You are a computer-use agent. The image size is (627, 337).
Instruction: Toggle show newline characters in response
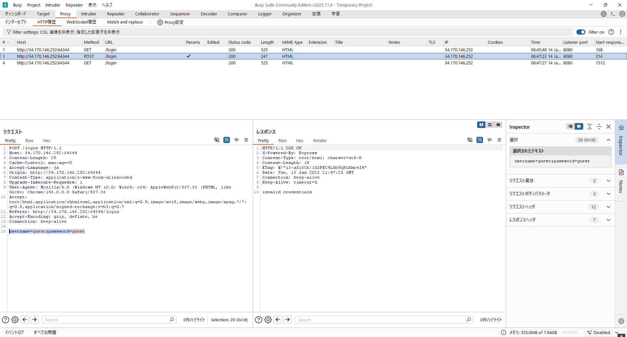[x=490, y=140]
